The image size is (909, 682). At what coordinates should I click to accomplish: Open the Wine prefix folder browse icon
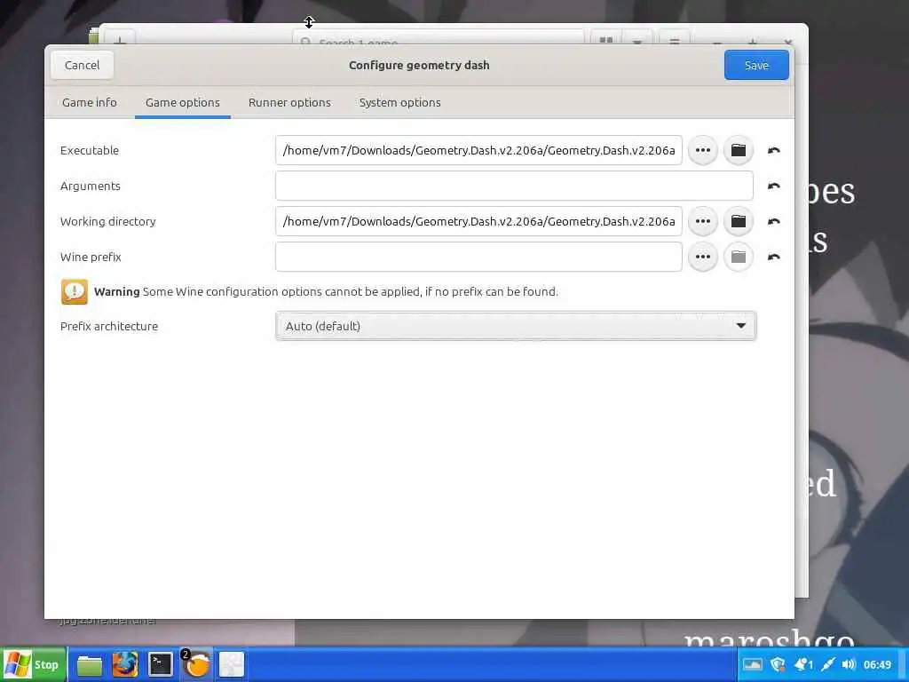point(738,257)
